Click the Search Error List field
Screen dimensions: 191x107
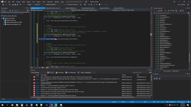pos(141,73)
